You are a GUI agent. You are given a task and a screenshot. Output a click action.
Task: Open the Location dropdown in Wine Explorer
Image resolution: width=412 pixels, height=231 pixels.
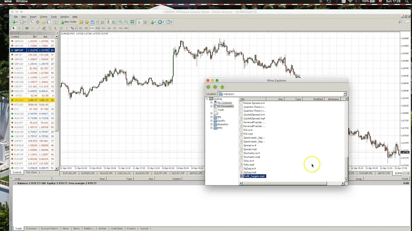[345, 94]
